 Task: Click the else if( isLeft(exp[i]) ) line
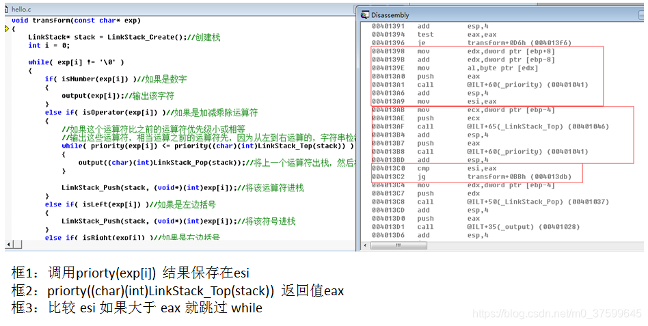(x=130, y=204)
